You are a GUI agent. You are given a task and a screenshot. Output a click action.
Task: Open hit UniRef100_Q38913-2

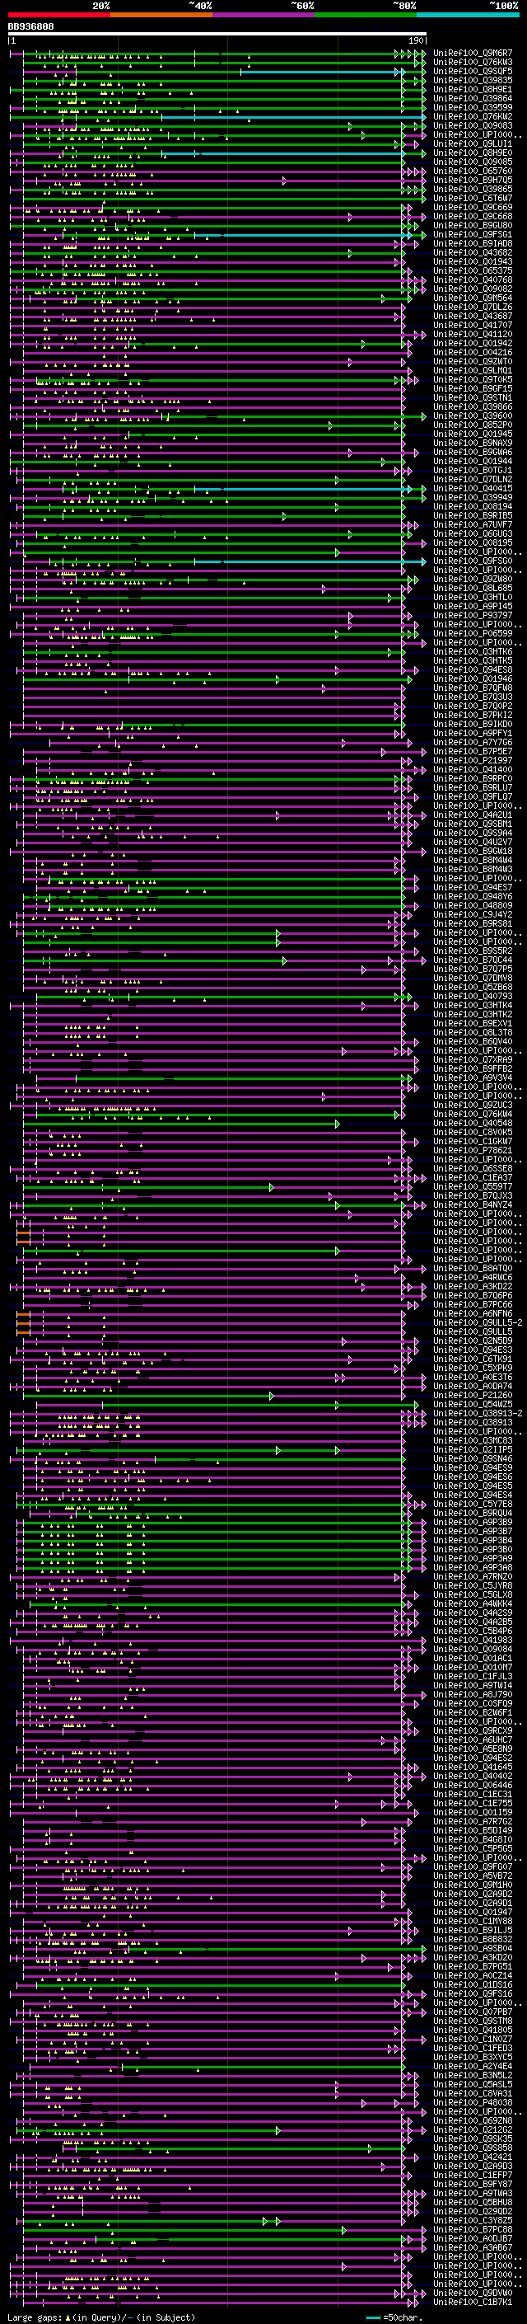pos(478,1413)
